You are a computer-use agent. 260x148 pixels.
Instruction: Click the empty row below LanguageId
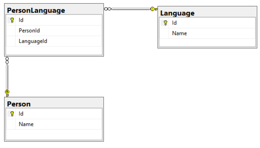click(x=54, y=50)
